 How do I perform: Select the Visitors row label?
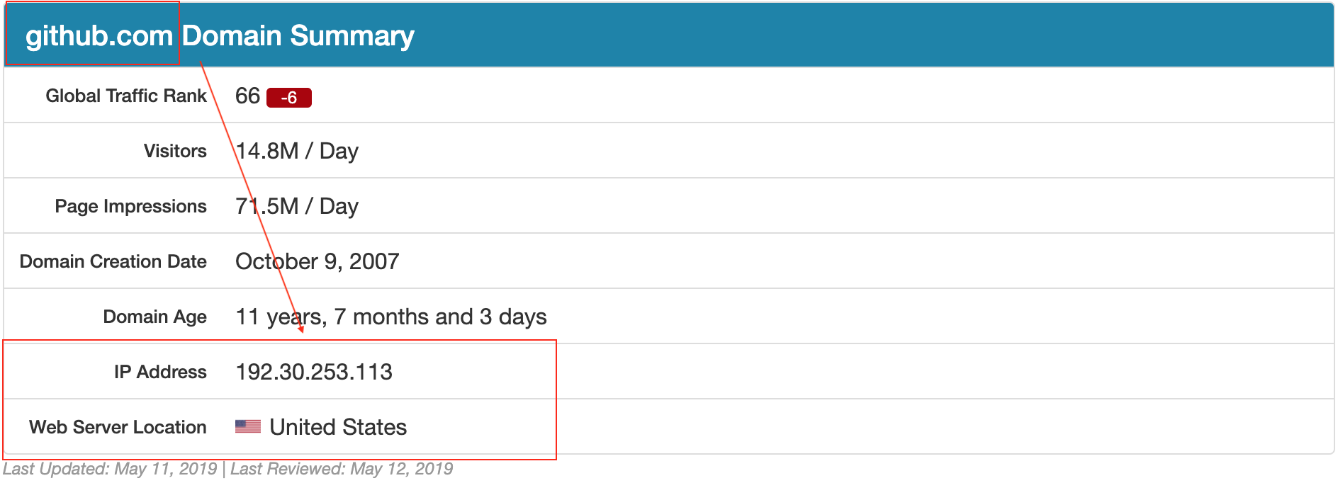175,151
